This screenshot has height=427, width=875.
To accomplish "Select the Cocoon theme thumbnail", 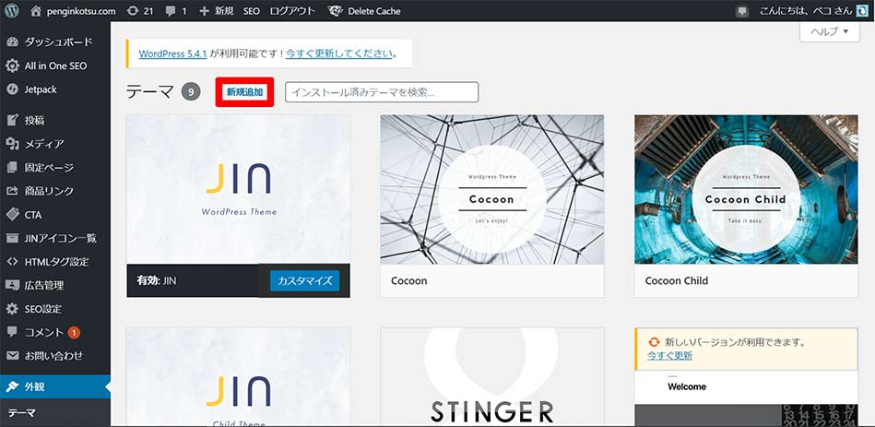I will click(x=492, y=190).
